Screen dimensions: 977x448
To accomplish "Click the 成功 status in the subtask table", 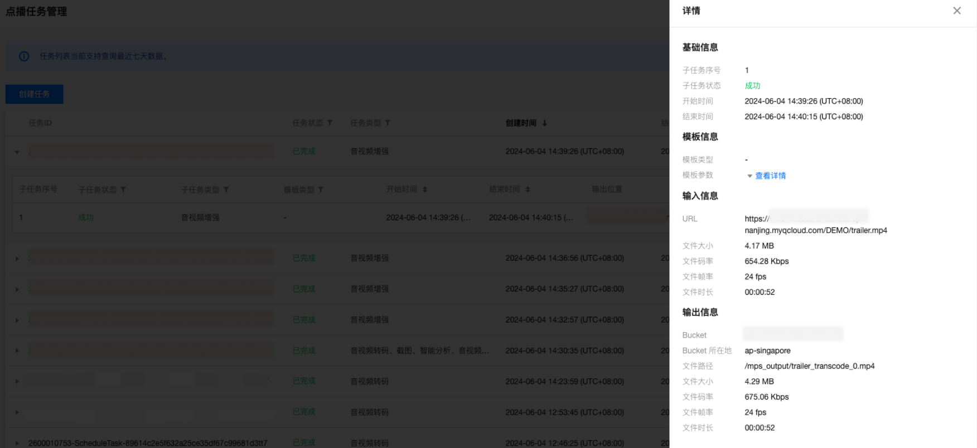I will pos(86,217).
